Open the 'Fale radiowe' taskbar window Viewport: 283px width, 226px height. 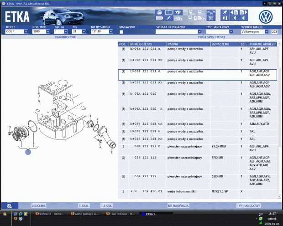121,214
